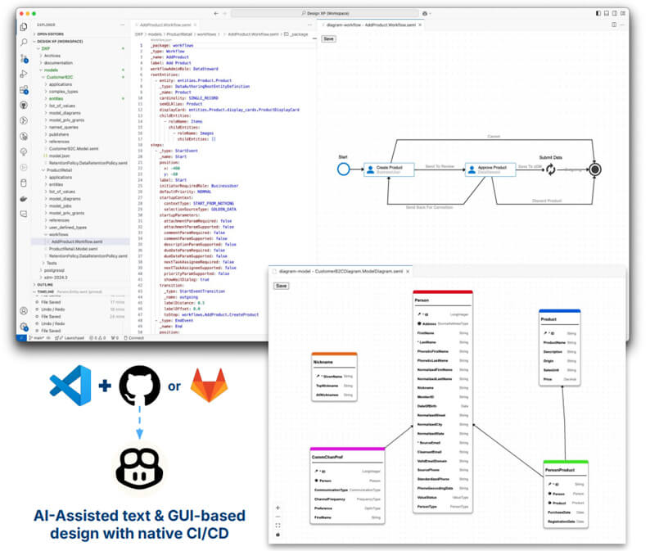Toggle the lock control in model diagram
Viewport: 650px width, 551px height.
pos(278,534)
